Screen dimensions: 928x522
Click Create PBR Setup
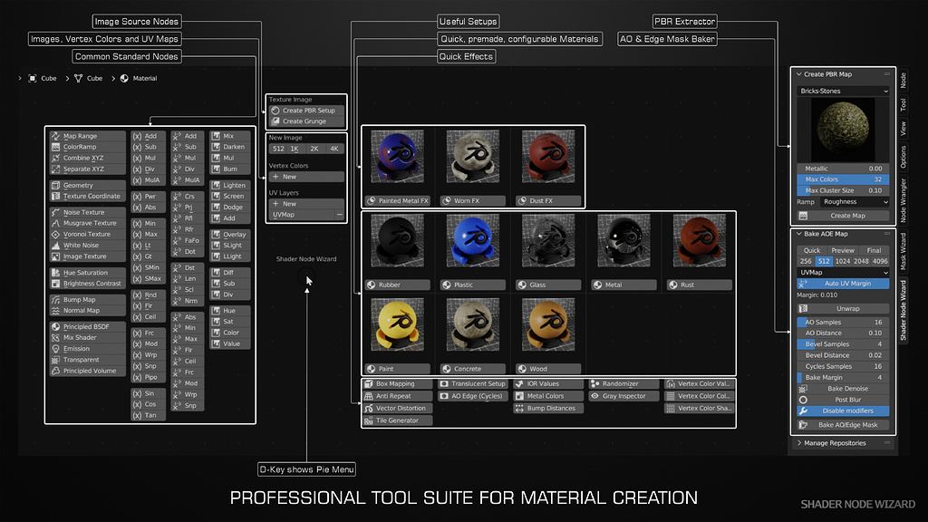[x=306, y=110]
